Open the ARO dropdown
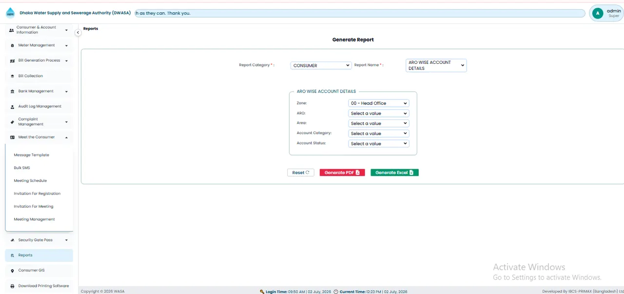This screenshot has width=624, height=294. 379,113
